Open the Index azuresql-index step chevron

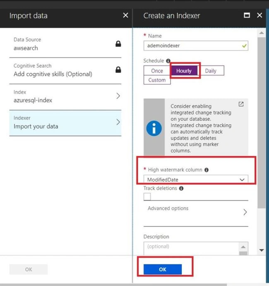coord(118,96)
